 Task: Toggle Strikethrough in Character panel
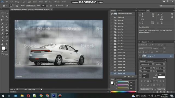(x=164, y=81)
